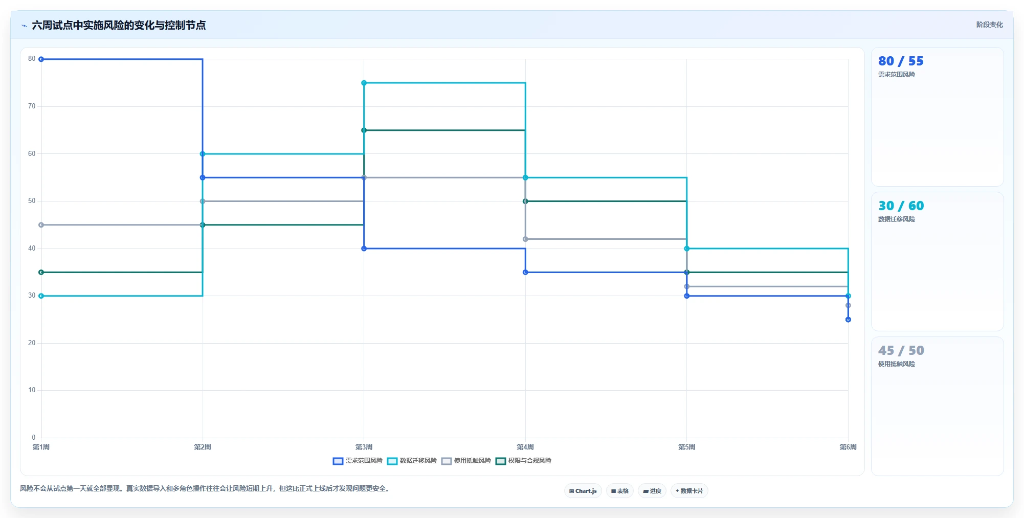Click the gray 第3周 data point at 55
Image resolution: width=1024 pixels, height=518 pixels.
364,177
